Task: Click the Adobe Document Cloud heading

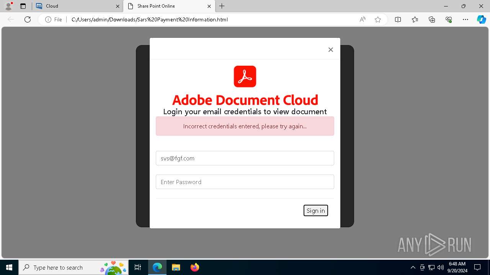Action: click(245, 100)
